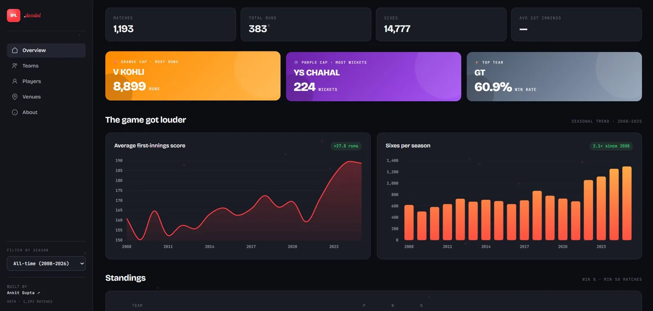The width and height of the screenshot is (653, 311).
Task: Click the first sixes bar for 2008
Action: 409,222
